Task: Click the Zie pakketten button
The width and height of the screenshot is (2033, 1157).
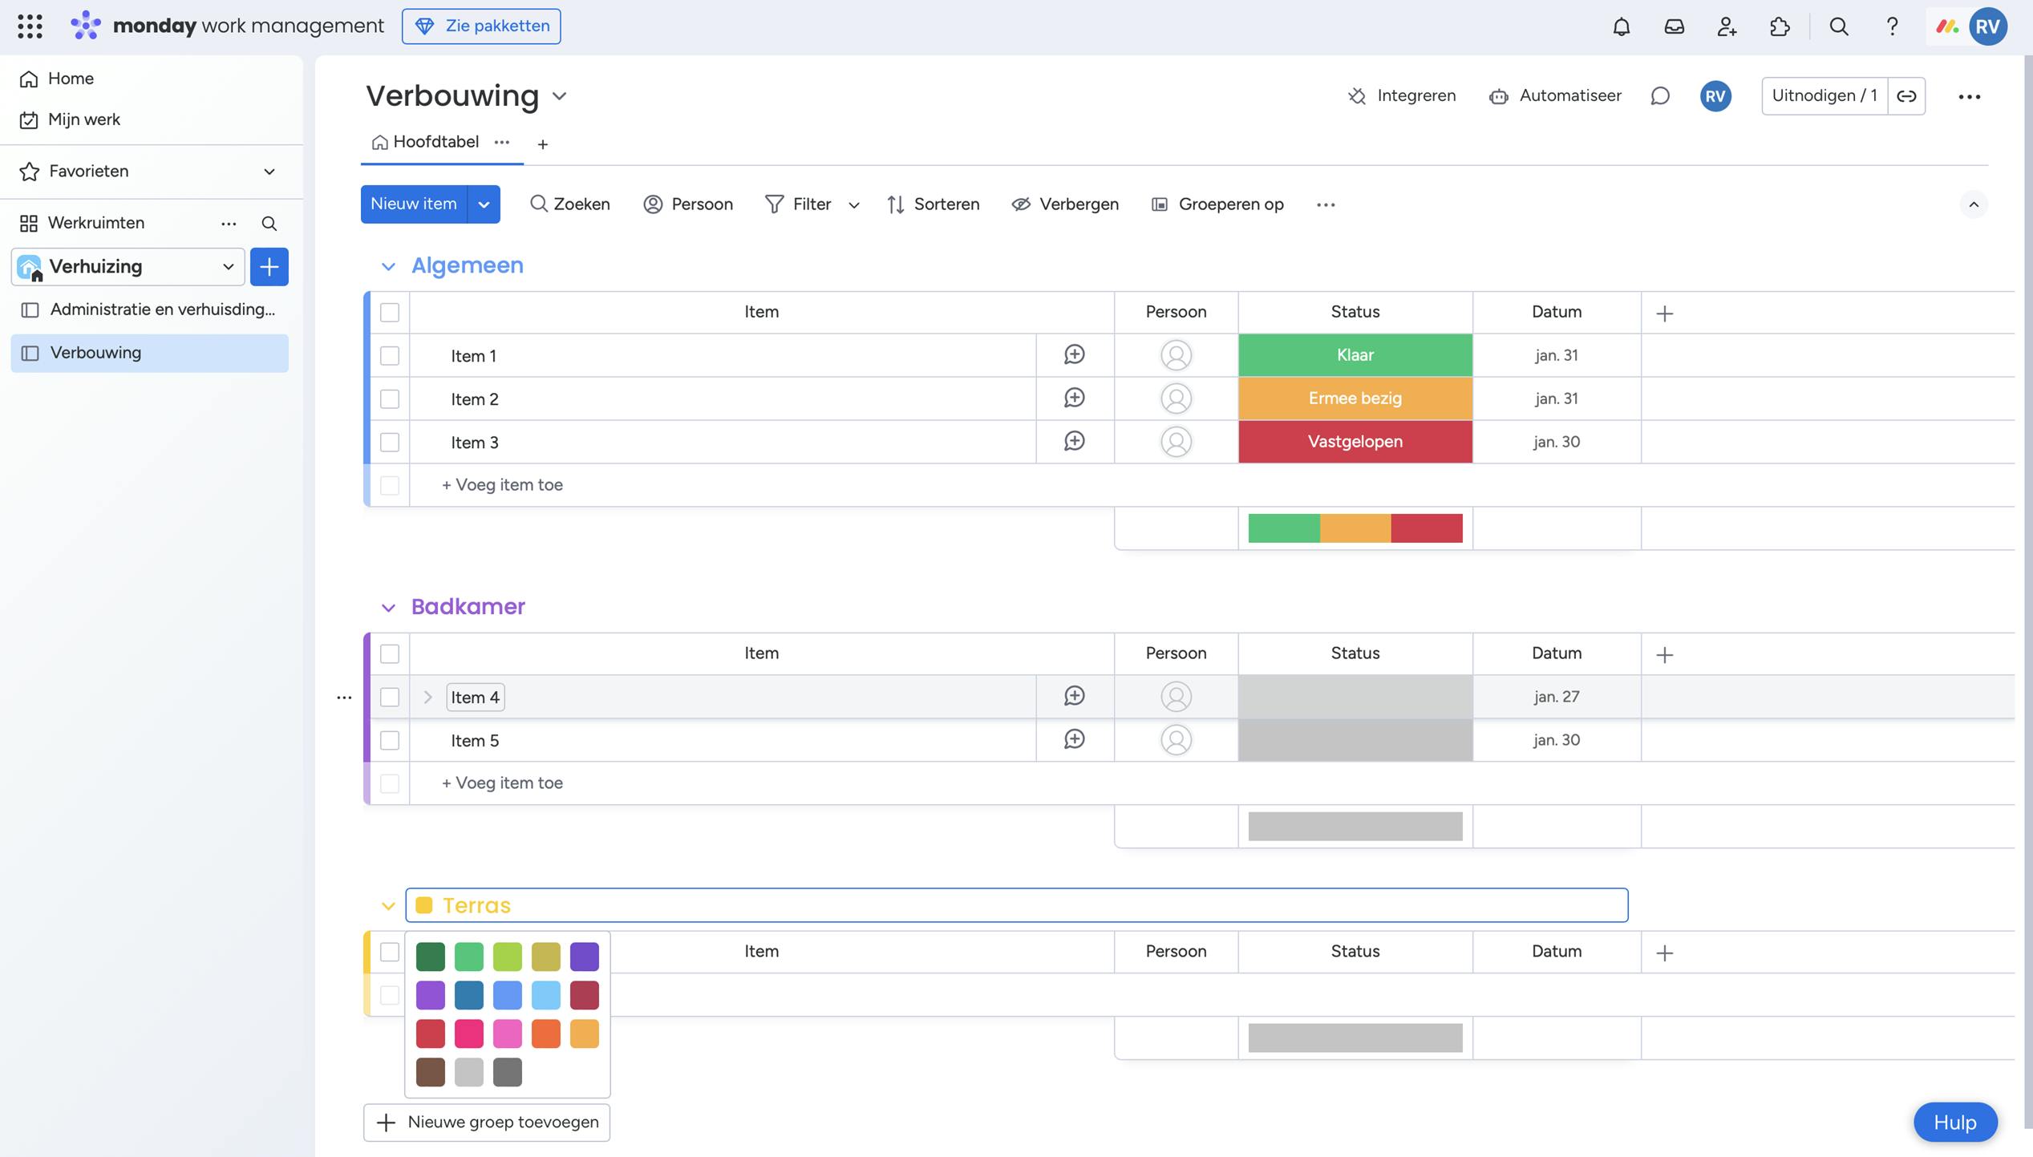Action: [x=481, y=26]
